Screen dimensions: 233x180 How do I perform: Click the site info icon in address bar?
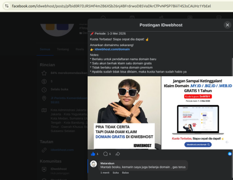[7, 6]
